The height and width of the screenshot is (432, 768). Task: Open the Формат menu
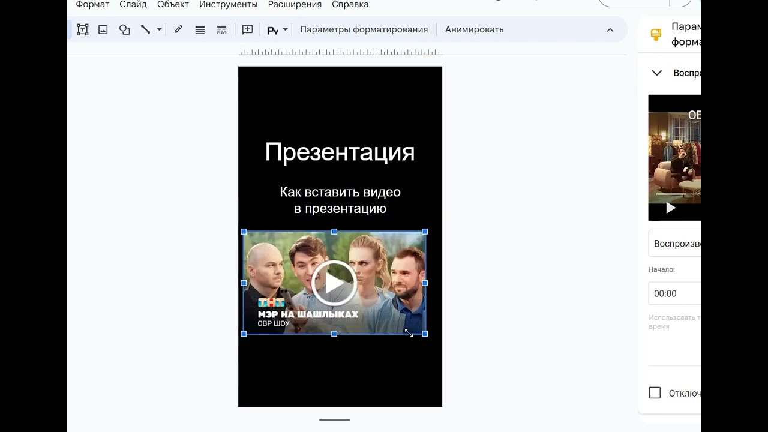click(92, 5)
